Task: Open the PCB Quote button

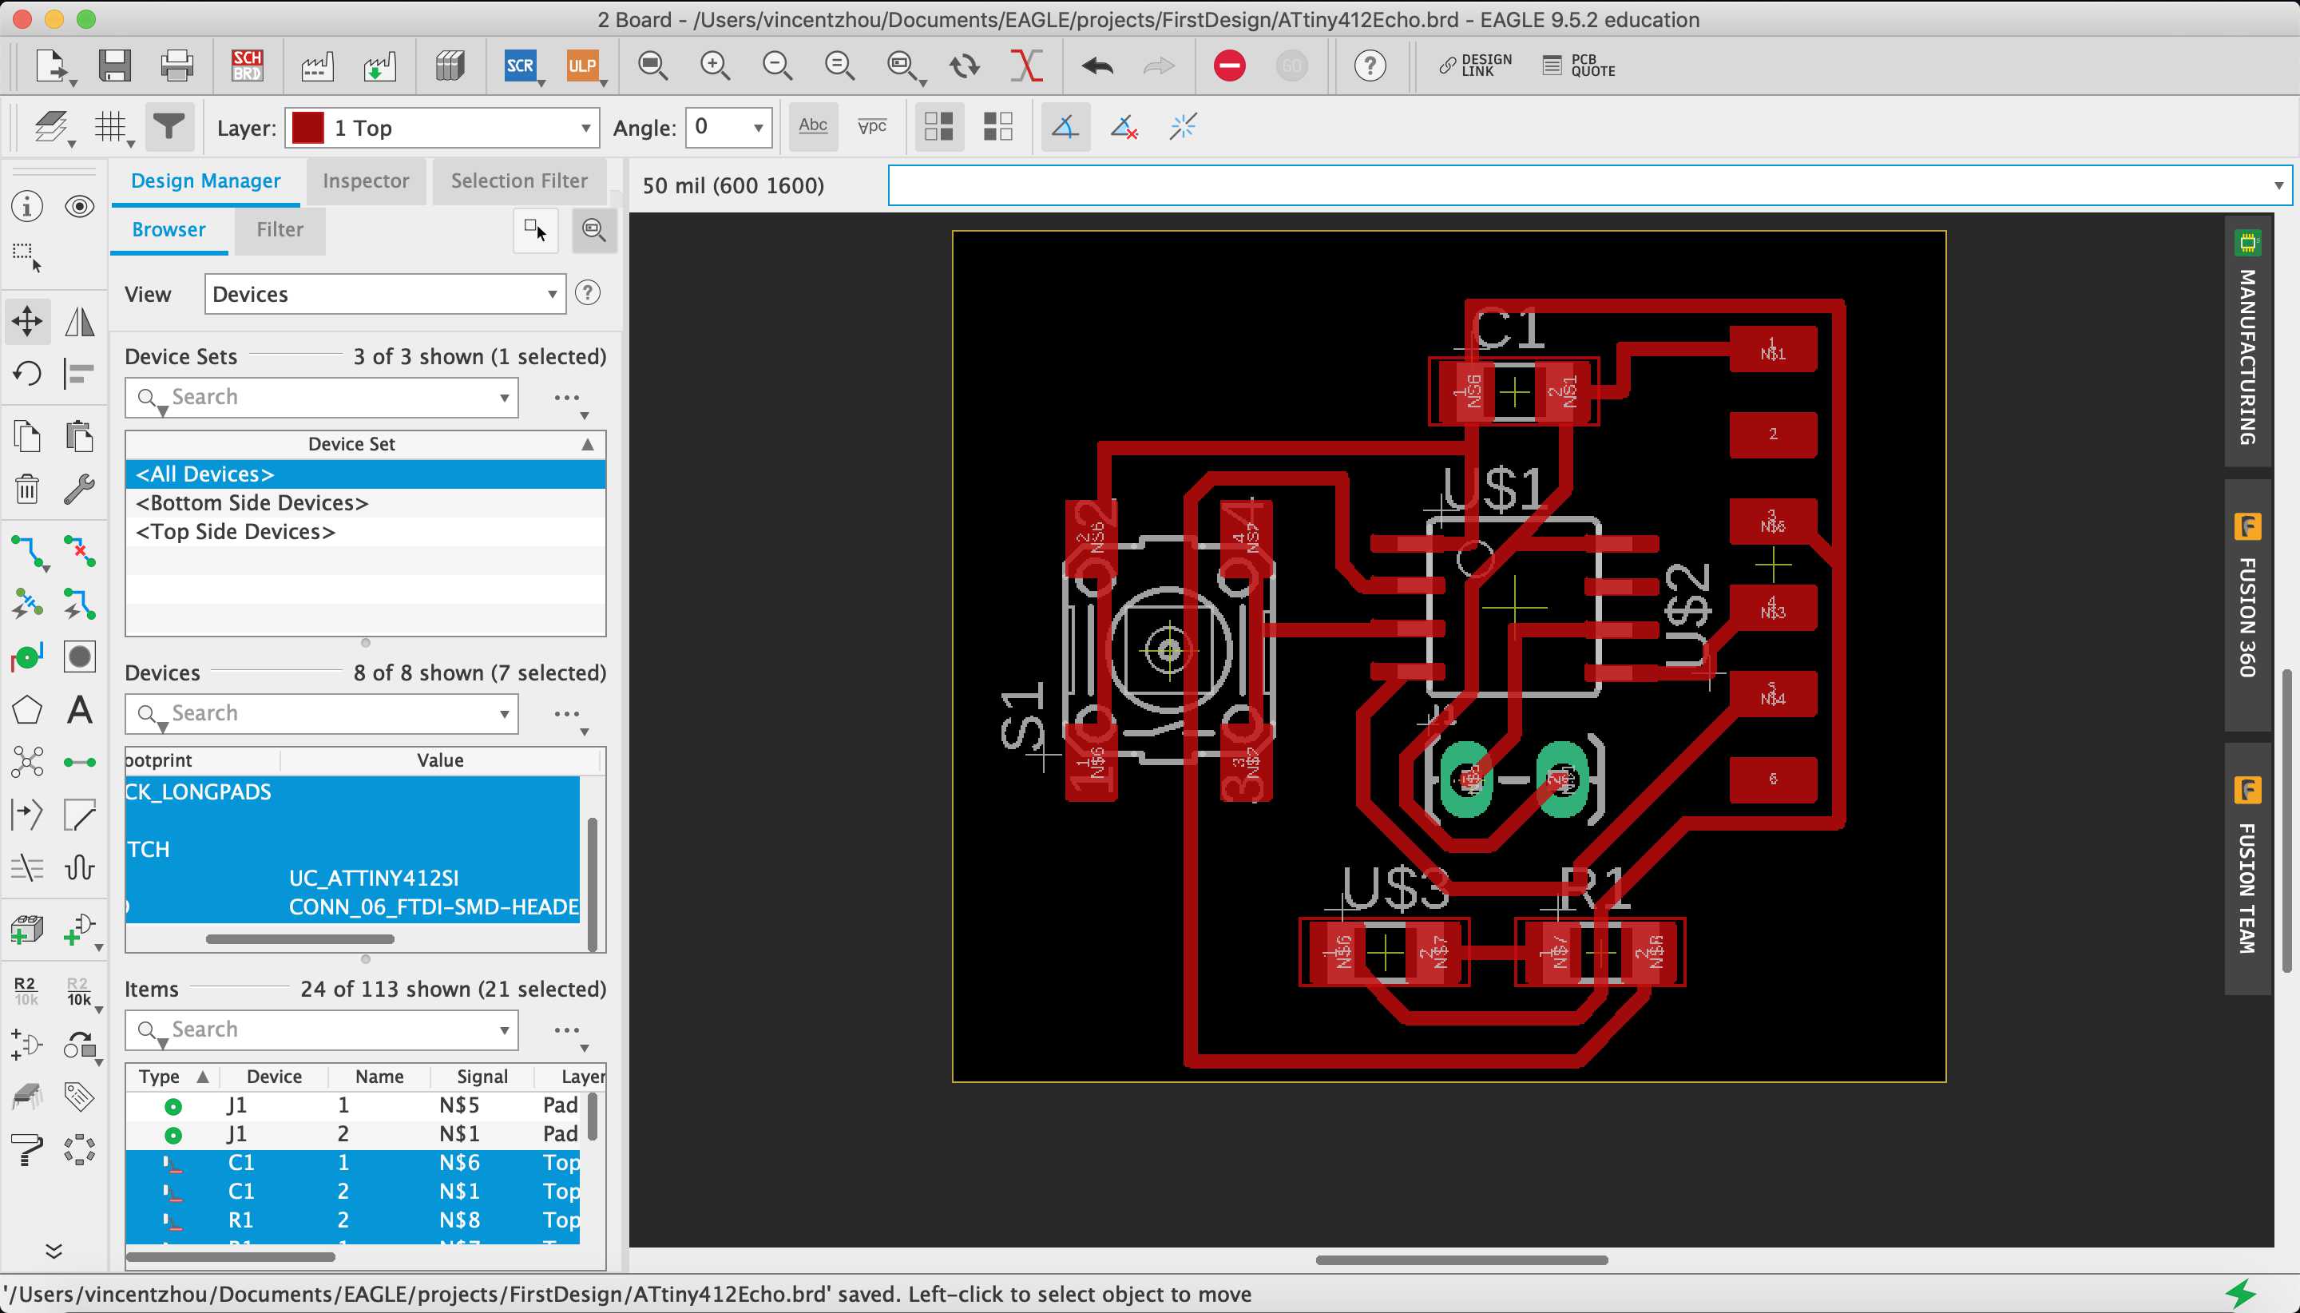Action: tap(1580, 65)
